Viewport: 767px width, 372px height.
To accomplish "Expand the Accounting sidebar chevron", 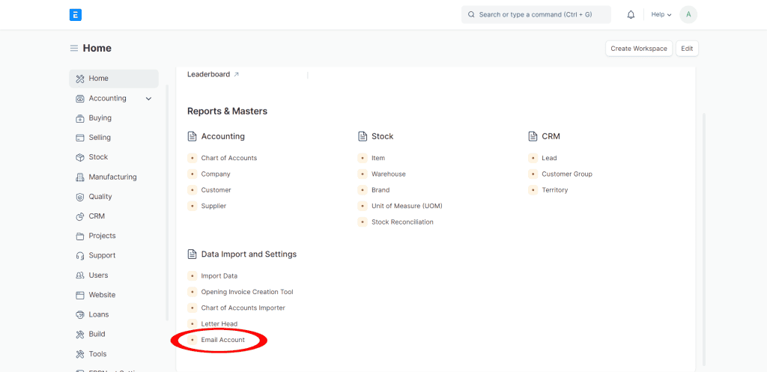I will (x=148, y=99).
